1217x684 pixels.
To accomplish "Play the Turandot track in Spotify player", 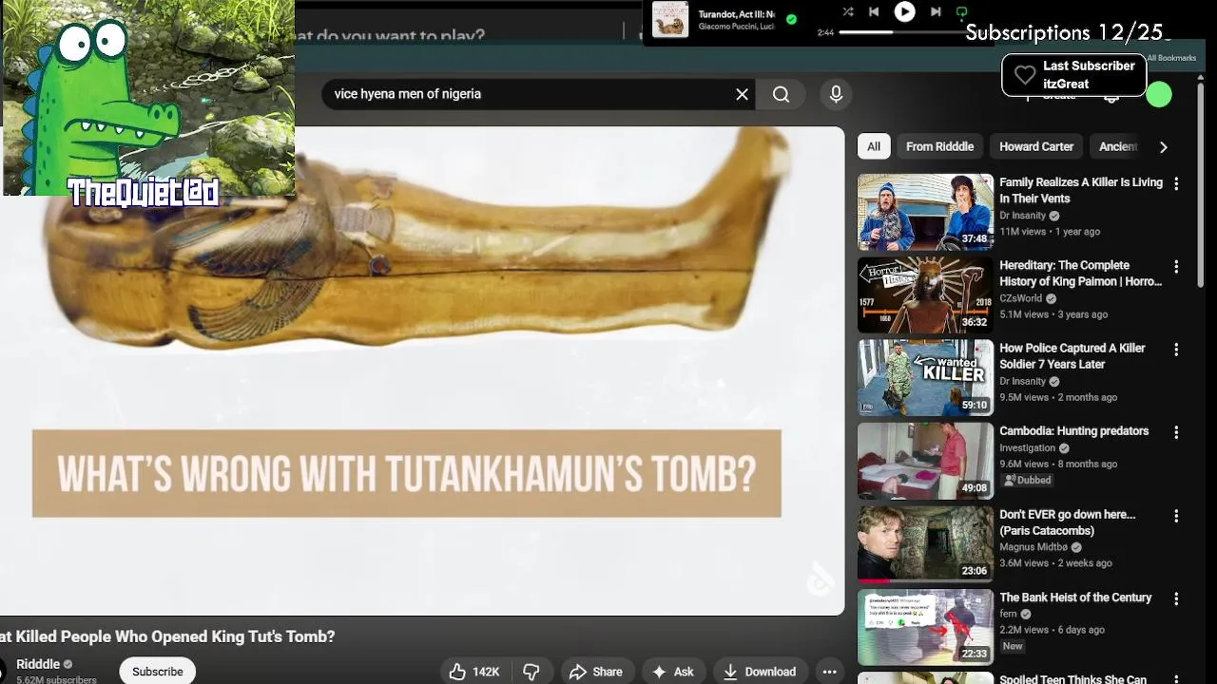I will (904, 11).
